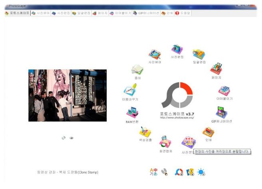Switch to the 사진뷰어 tab at top
Screen dimensions: 262x189
(41, 13)
